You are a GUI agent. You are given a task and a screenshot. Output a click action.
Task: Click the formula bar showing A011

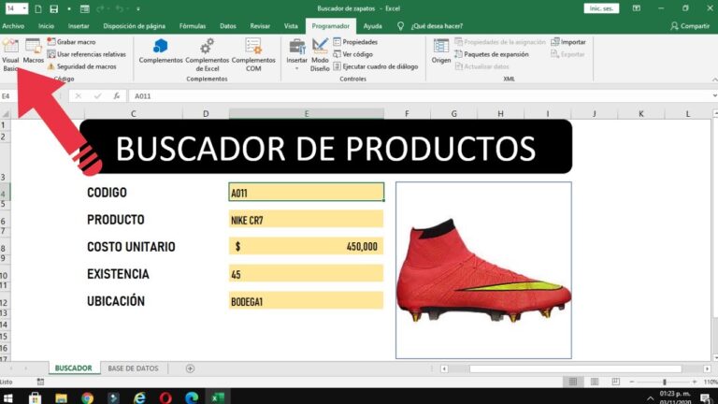tap(419, 96)
